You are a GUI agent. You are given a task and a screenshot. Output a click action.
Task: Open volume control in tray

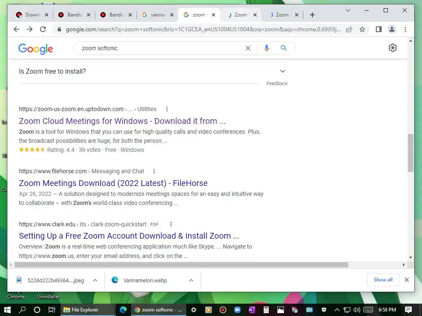pos(357,310)
